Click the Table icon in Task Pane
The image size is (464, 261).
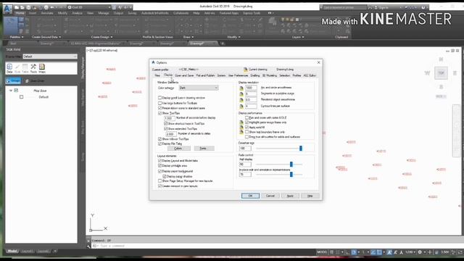click(x=25, y=68)
